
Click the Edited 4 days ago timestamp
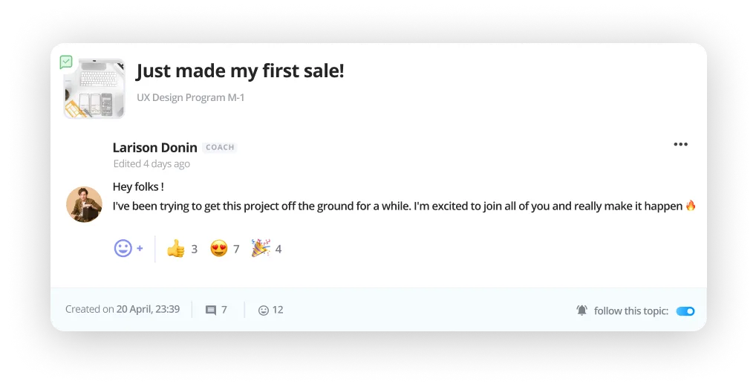pyautogui.click(x=151, y=163)
